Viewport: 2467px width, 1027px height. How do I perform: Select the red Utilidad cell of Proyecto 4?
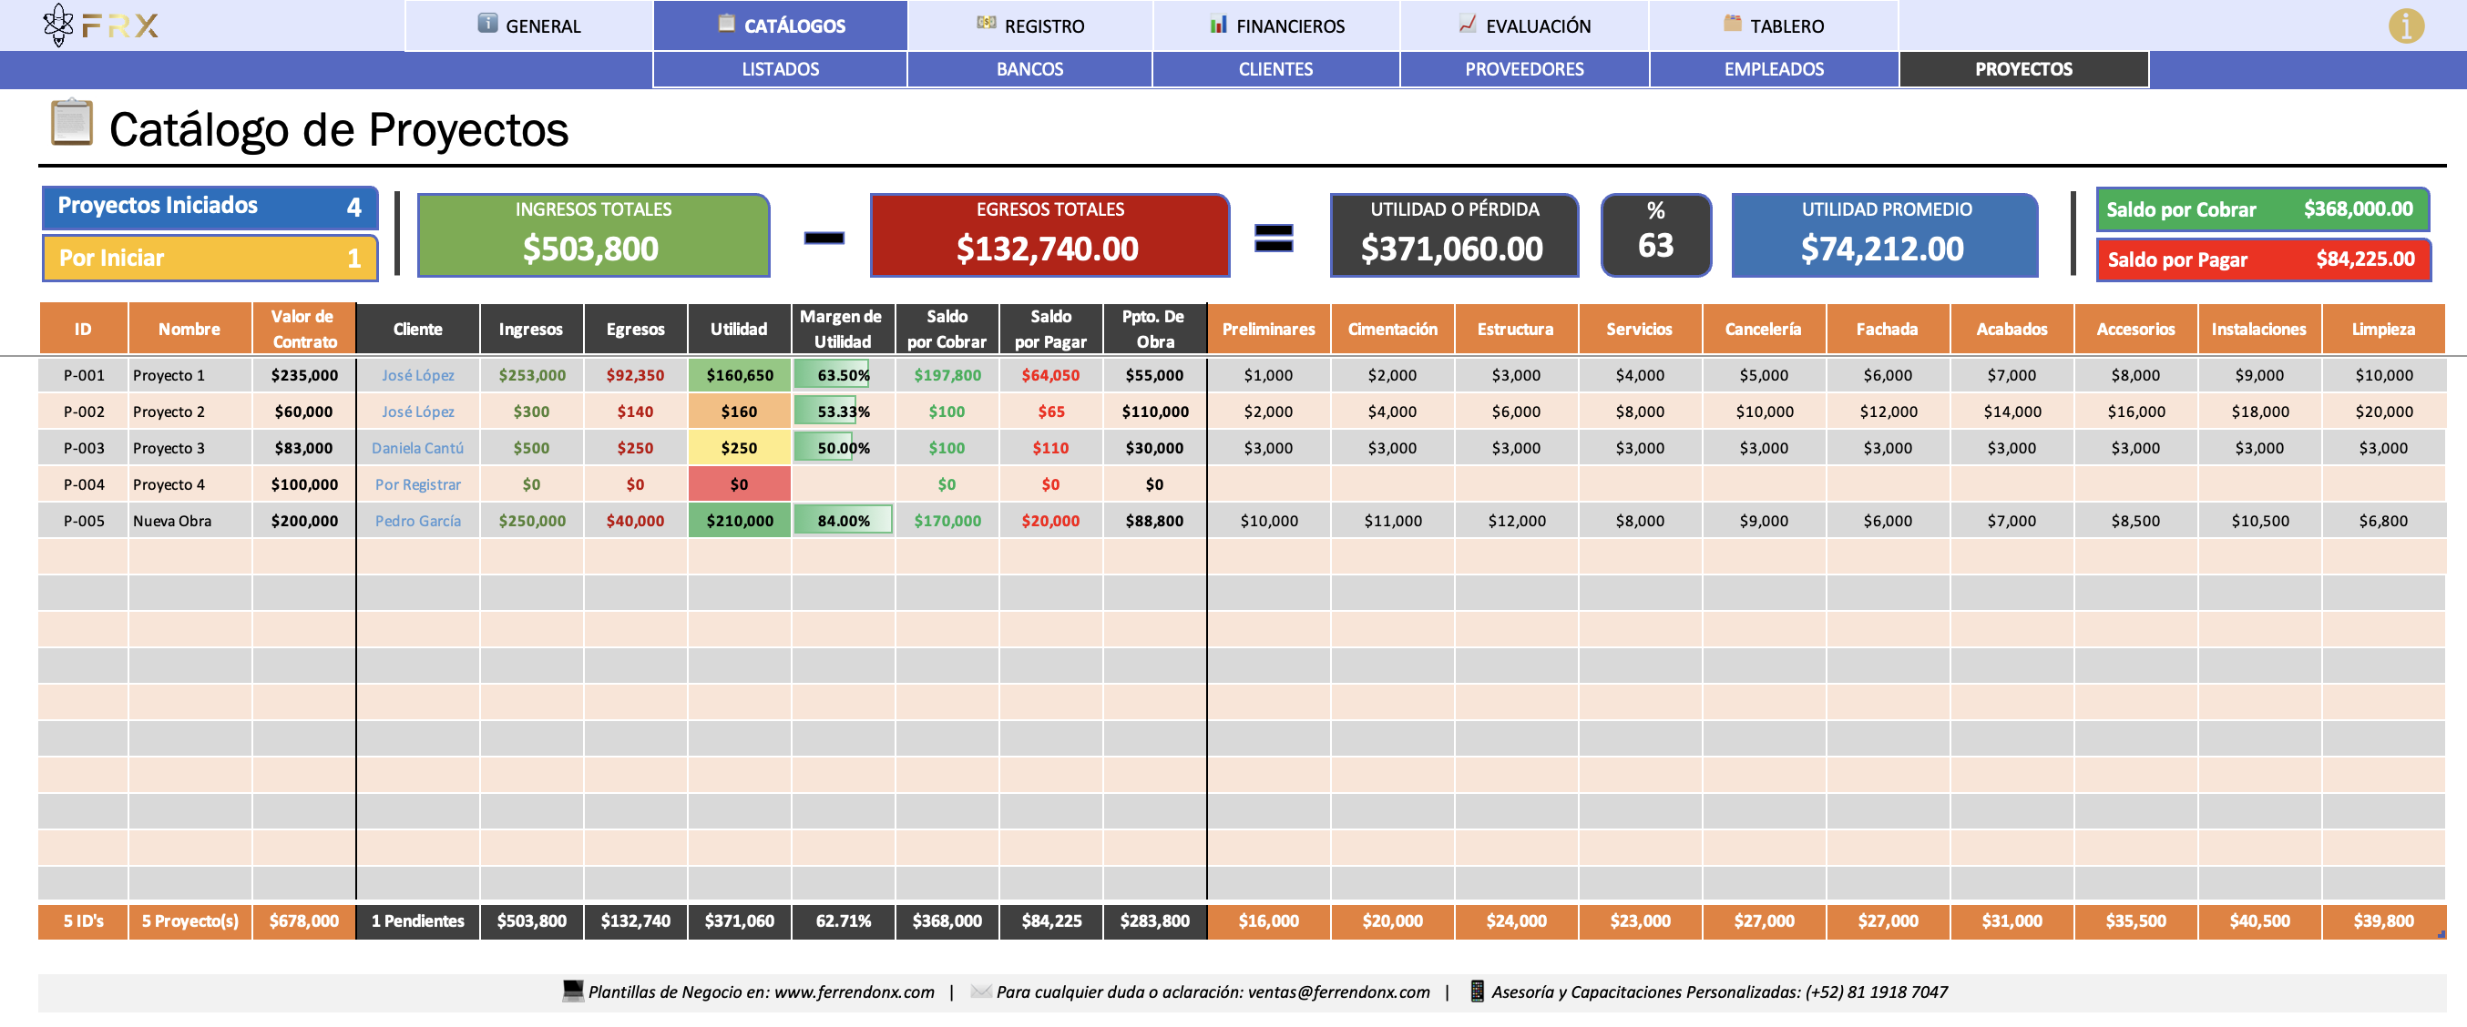(739, 484)
